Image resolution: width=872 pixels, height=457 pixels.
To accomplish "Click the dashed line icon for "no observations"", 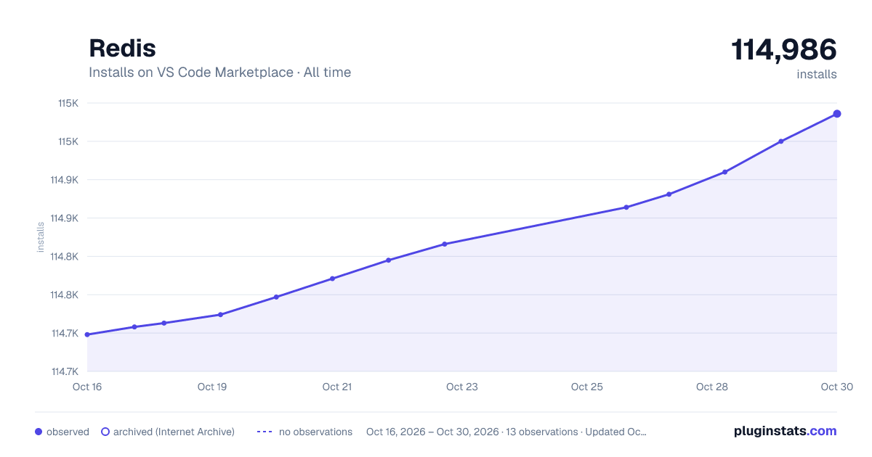I will 264,432.
